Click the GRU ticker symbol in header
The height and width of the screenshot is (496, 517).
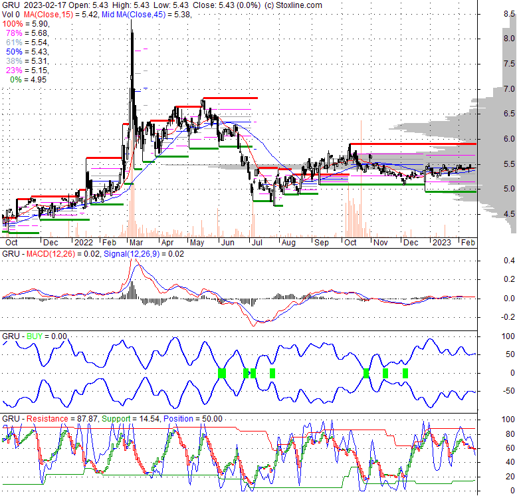click(11, 5)
